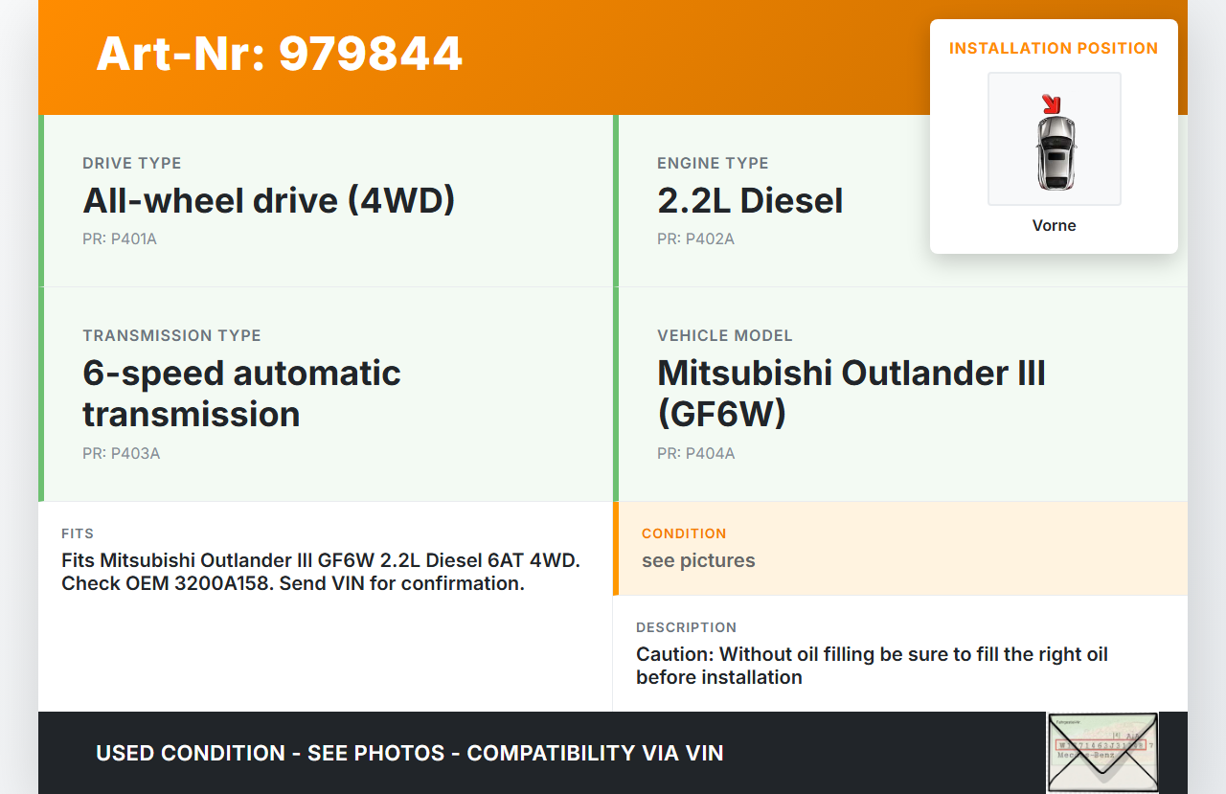Click the PR: P403A code
The height and width of the screenshot is (794, 1226).
tap(121, 453)
